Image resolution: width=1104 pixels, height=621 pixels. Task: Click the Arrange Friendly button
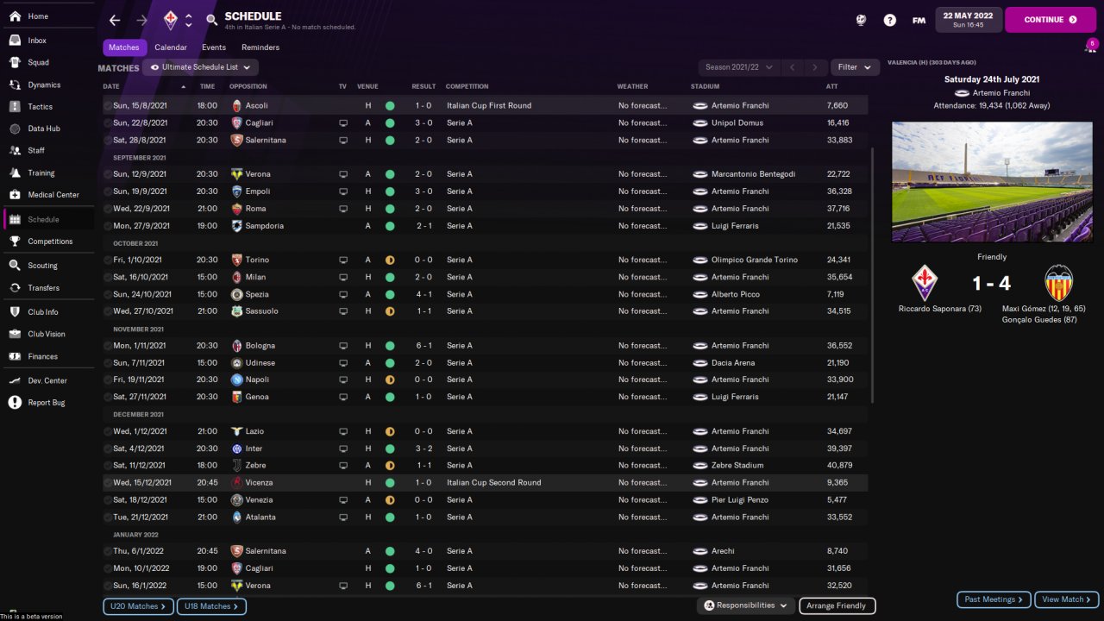coord(837,606)
